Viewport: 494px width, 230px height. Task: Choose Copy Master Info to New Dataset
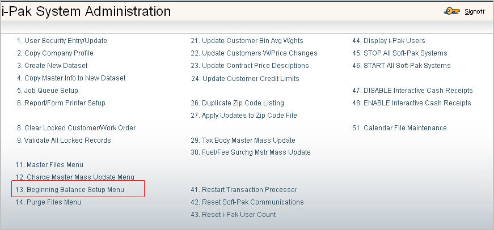point(71,78)
